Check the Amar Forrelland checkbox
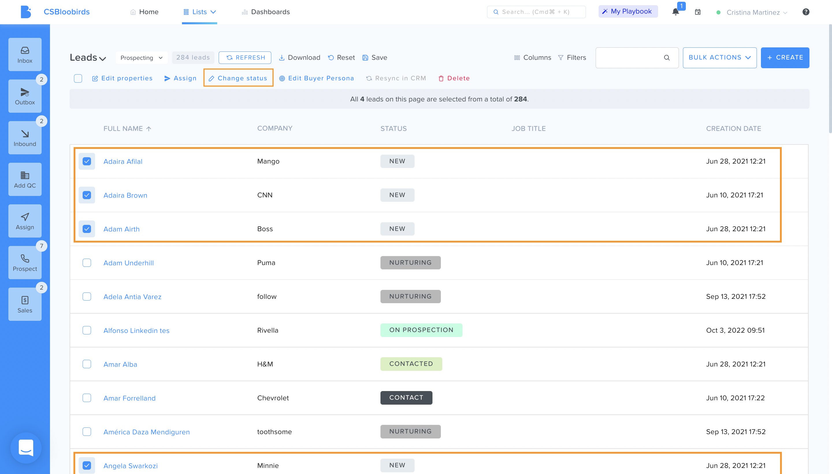 87,398
